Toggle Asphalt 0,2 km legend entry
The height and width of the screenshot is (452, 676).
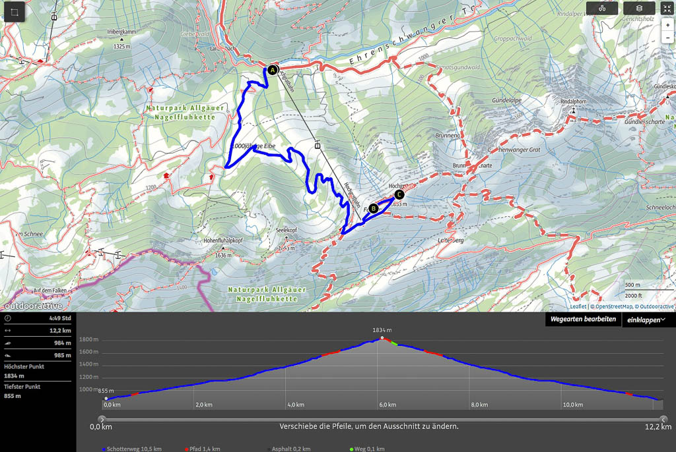click(290, 449)
